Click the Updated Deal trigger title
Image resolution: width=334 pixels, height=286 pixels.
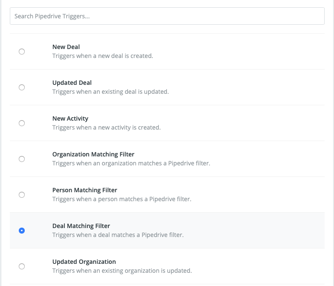[x=72, y=83]
